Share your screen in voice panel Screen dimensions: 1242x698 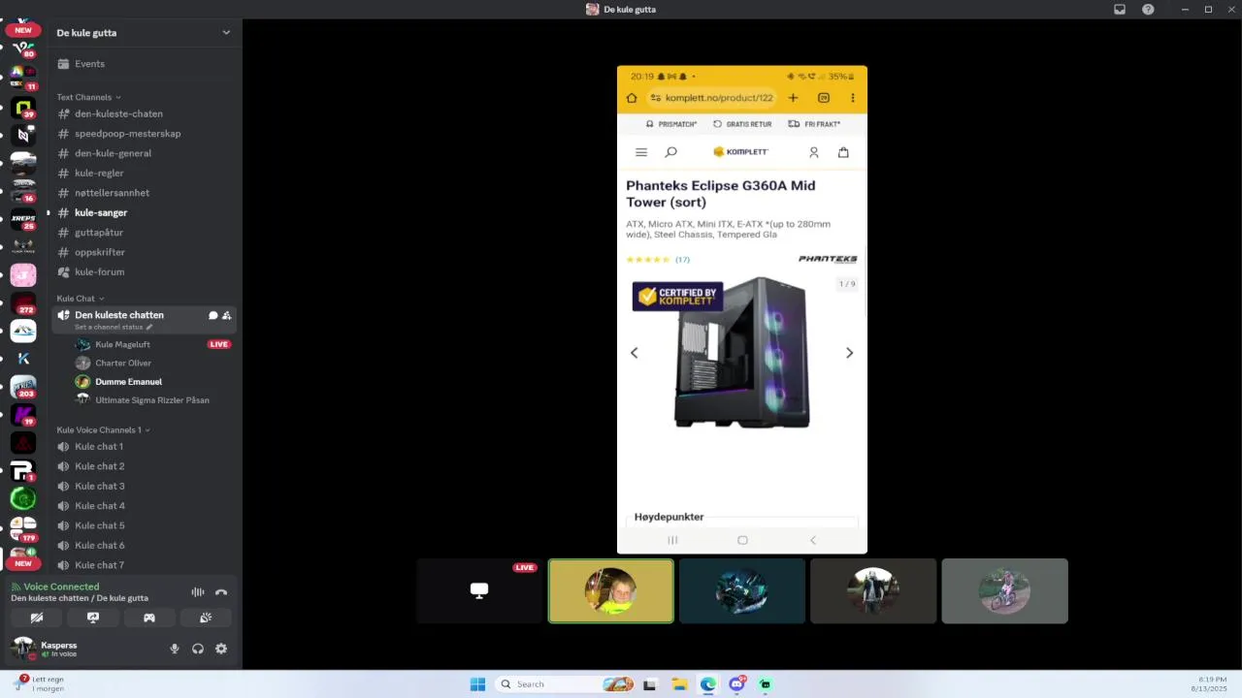point(93,618)
